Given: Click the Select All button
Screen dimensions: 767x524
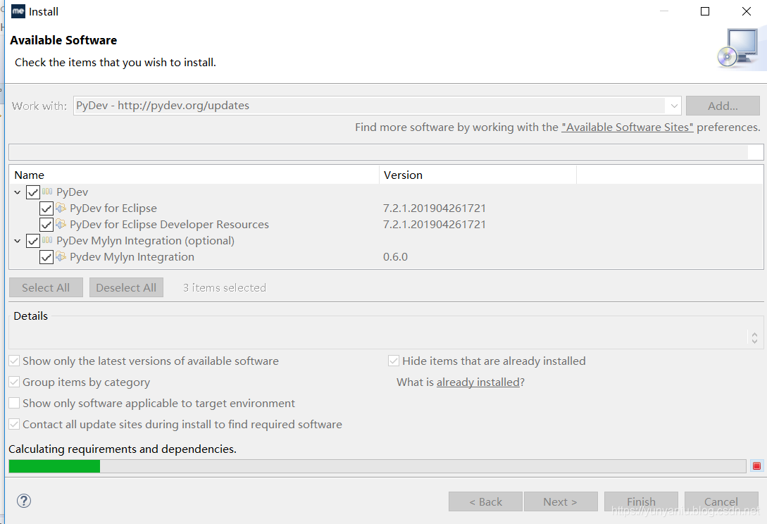Looking at the screenshot, I should click(46, 287).
